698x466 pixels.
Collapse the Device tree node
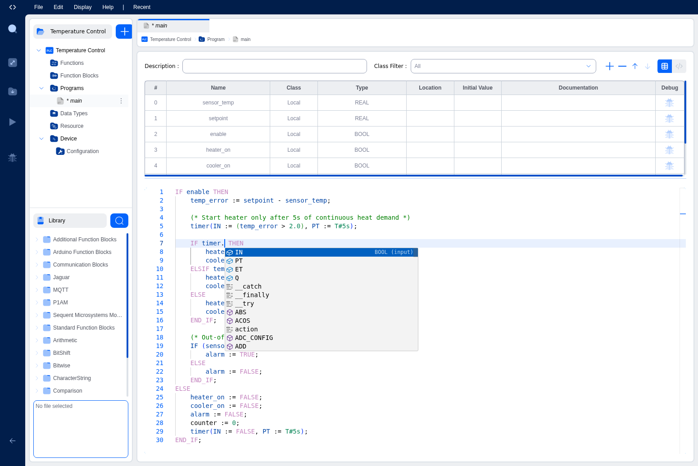41,139
